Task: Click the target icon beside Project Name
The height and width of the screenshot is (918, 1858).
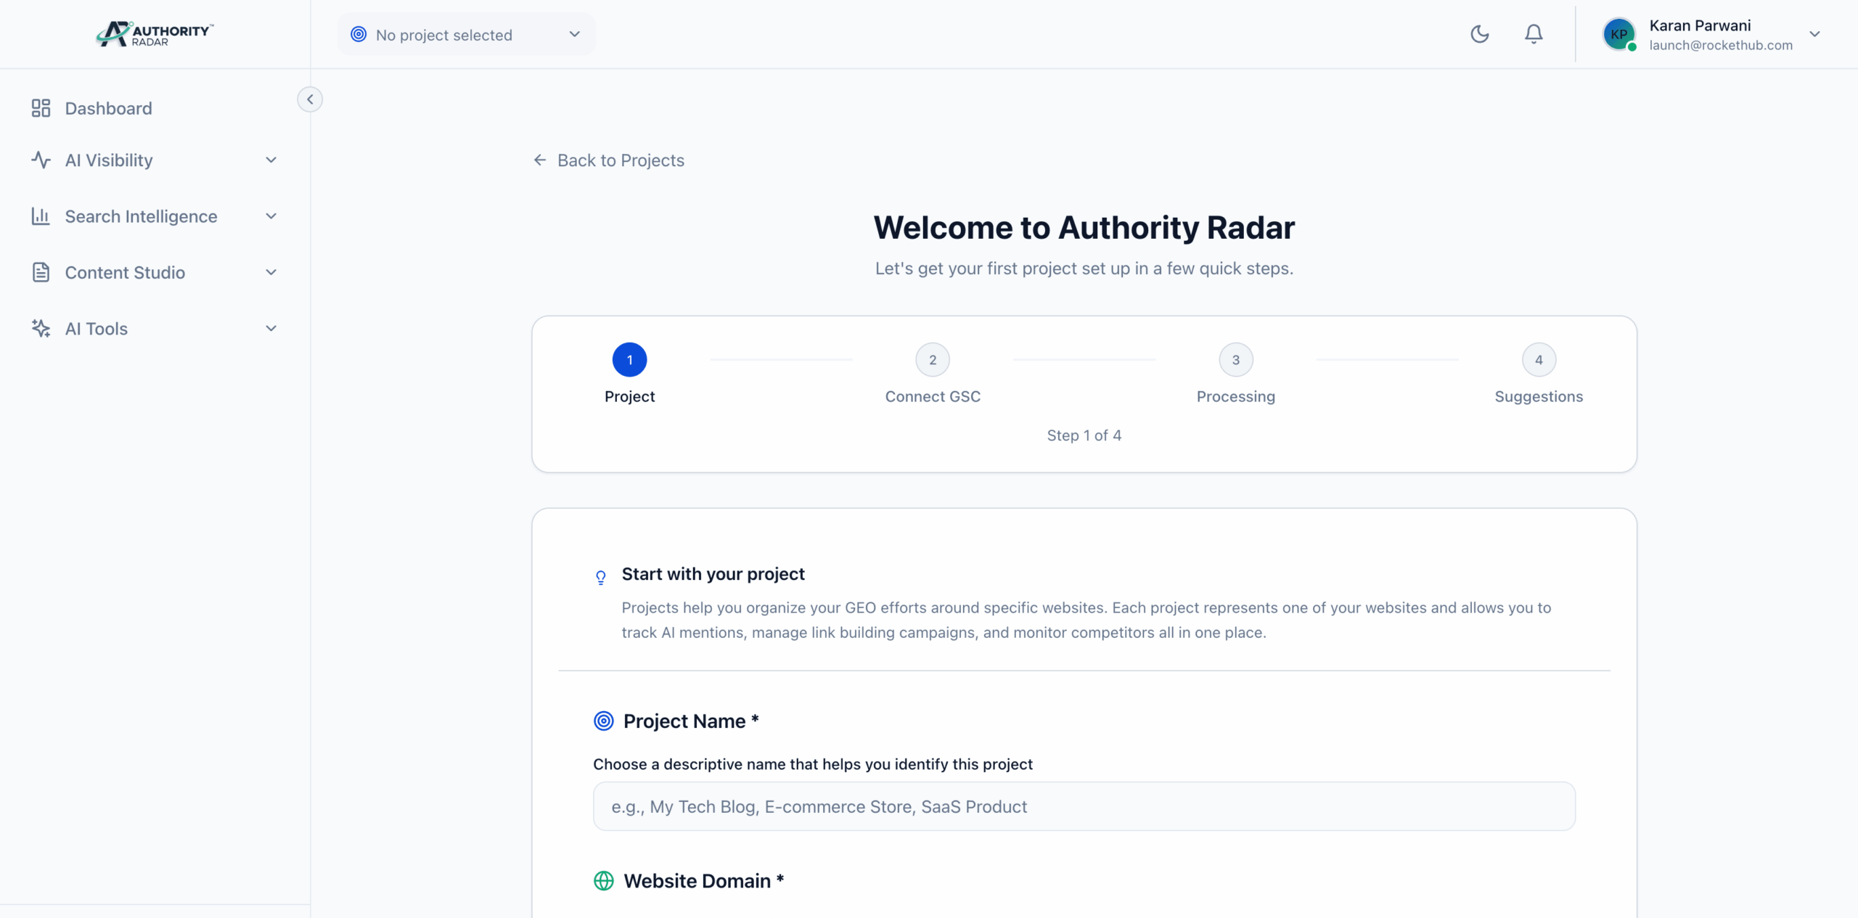Action: pyautogui.click(x=604, y=721)
